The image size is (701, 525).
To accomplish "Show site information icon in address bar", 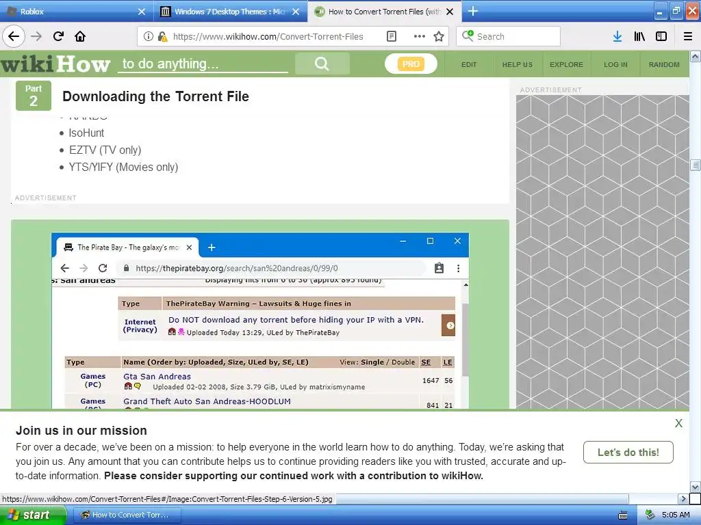I will click(x=148, y=36).
